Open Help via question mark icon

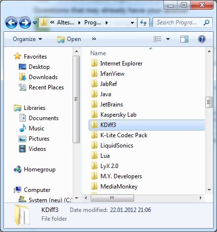pyautogui.click(x=202, y=39)
